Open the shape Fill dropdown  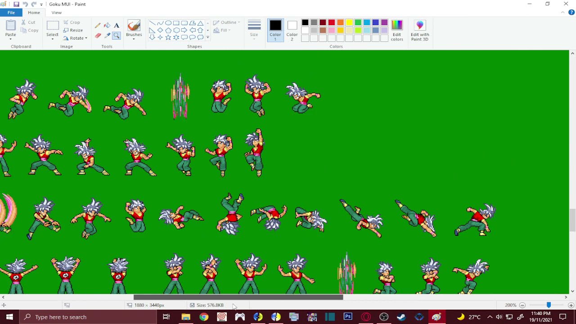coord(222,30)
